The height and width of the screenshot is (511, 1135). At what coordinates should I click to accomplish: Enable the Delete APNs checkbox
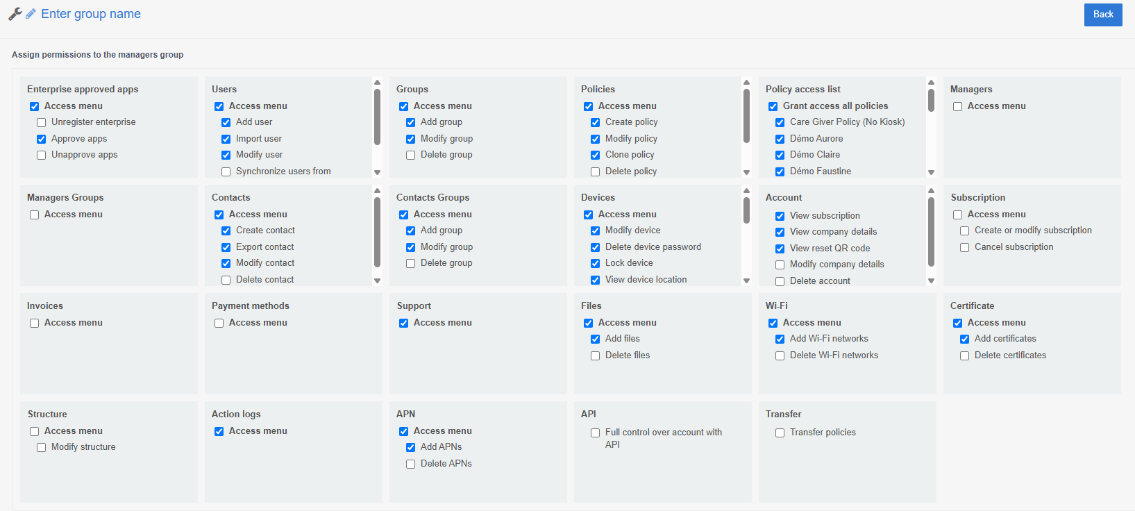(410, 464)
